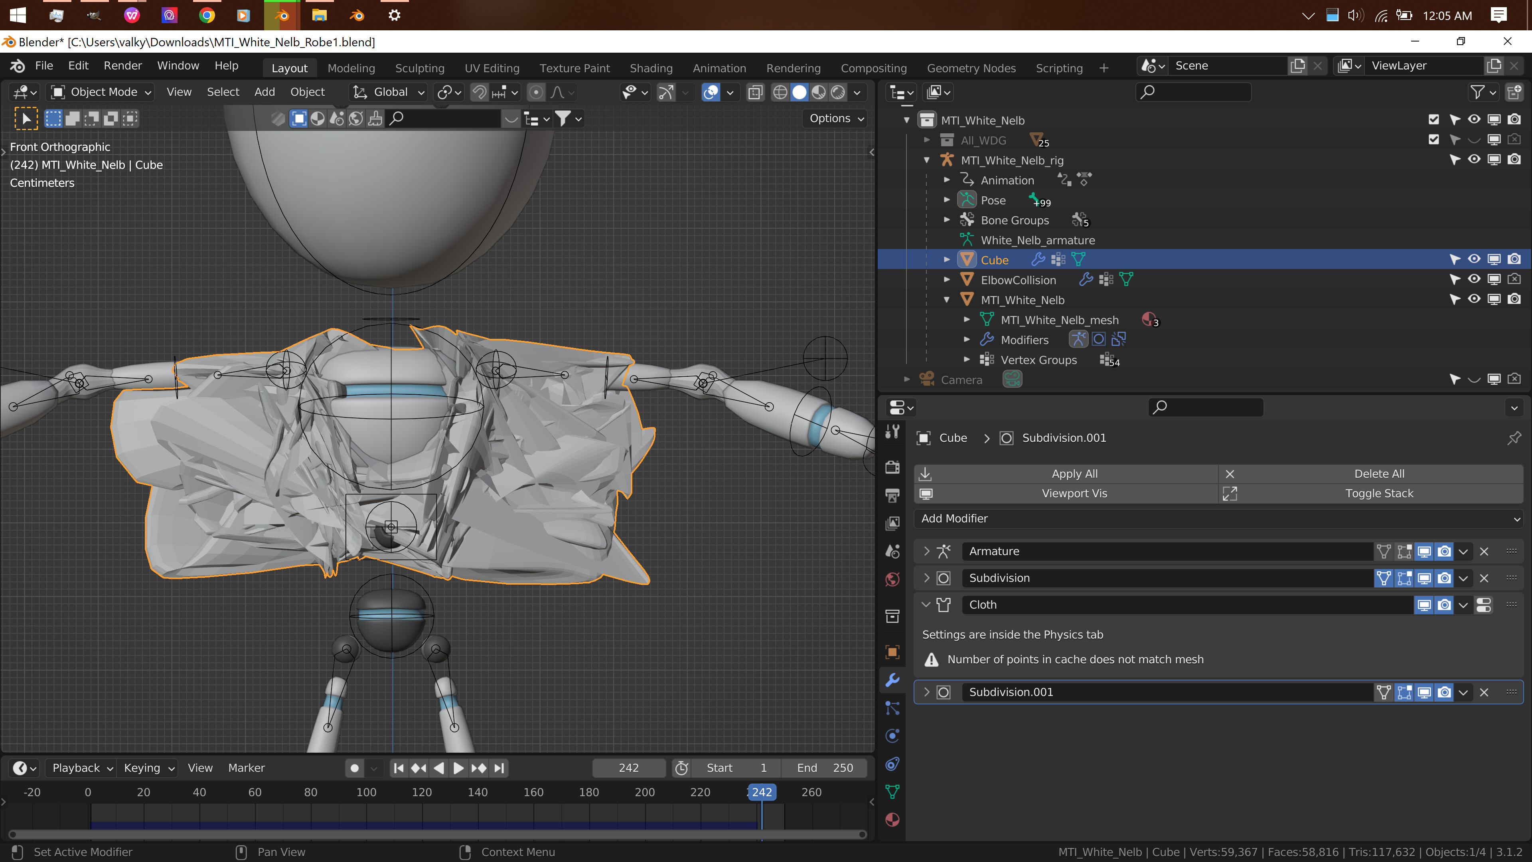Click the Apply All button
This screenshot has height=862, width=1532.
click(x=1074, y=474)
